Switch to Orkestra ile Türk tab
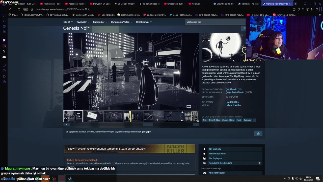 [174, 4]
